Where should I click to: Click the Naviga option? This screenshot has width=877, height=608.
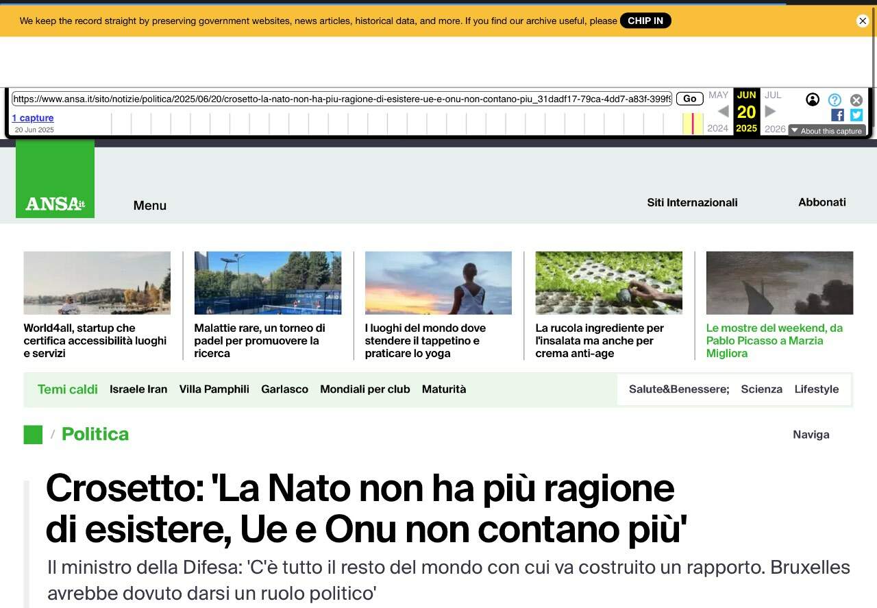pyautogui.click(x=811, y=435)
